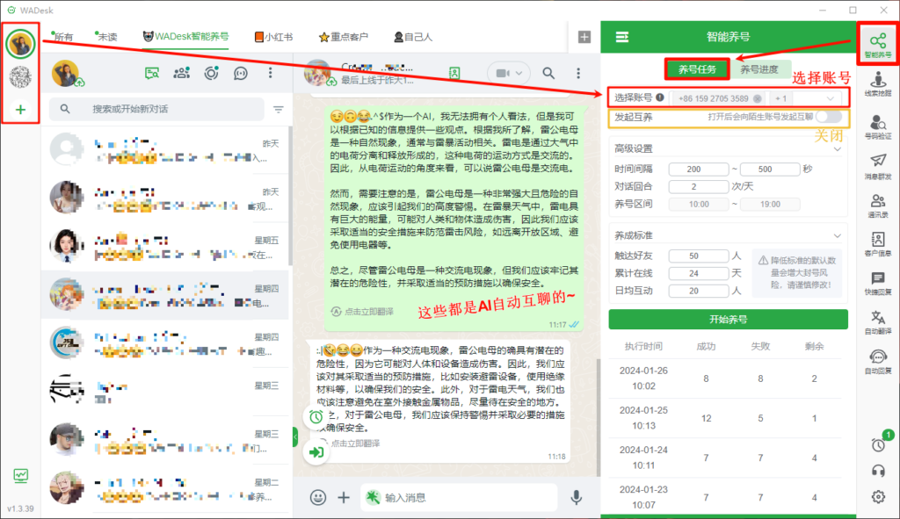The image size is (900, 519).
Task: Switch to the 养号进度 tab
Action: [x=758, y=69]
